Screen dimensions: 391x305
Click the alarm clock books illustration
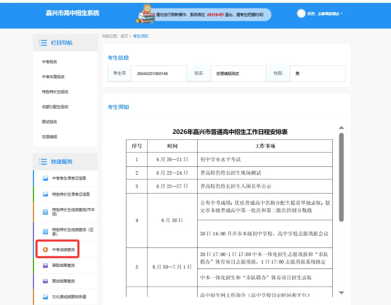pyautogui.click(x=146, y=14)
